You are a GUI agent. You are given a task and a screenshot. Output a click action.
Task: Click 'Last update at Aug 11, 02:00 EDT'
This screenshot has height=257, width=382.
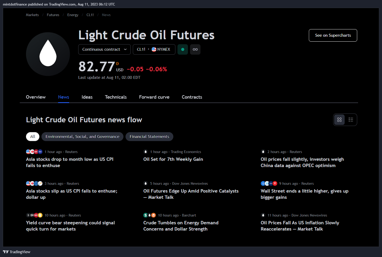coord(109,77)
